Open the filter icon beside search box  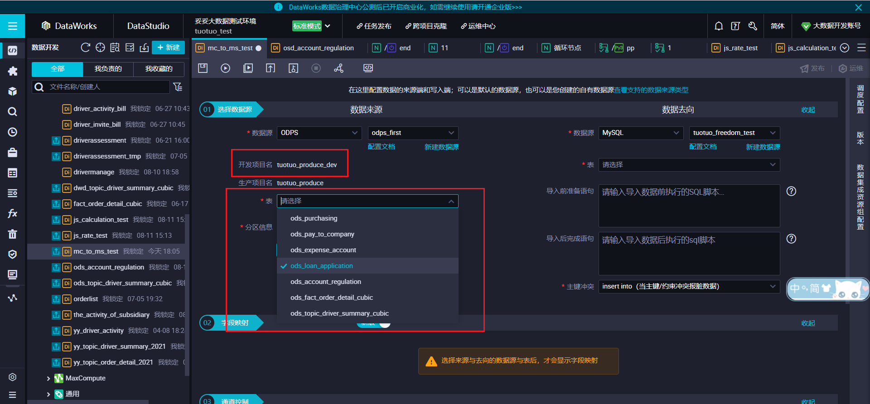click(178, 87)
